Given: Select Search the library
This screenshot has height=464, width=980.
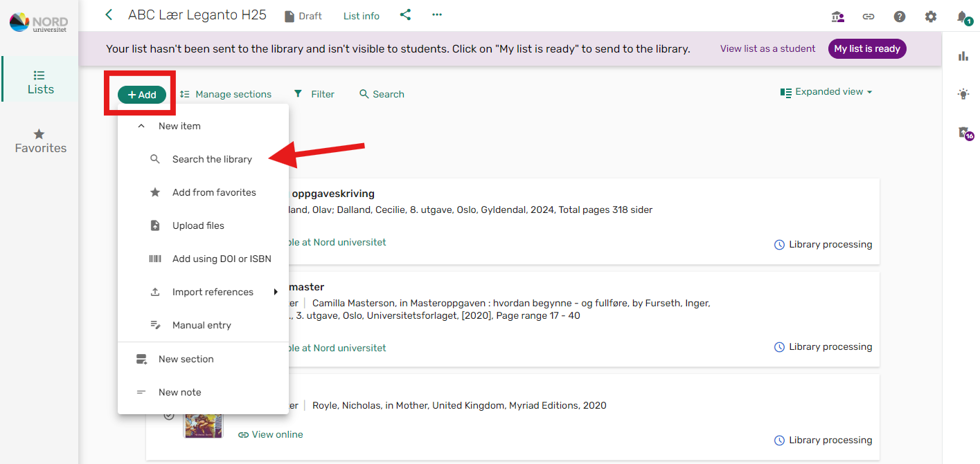Looking at the screenshot, I should (x=203, y=159).
